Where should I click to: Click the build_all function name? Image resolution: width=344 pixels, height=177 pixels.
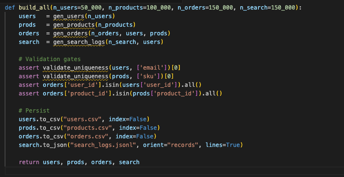[34, 8]
